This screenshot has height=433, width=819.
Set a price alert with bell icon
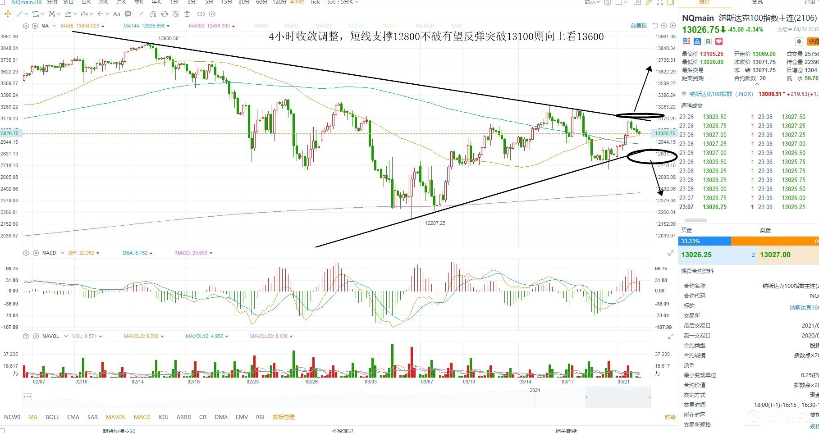point(799,41)
